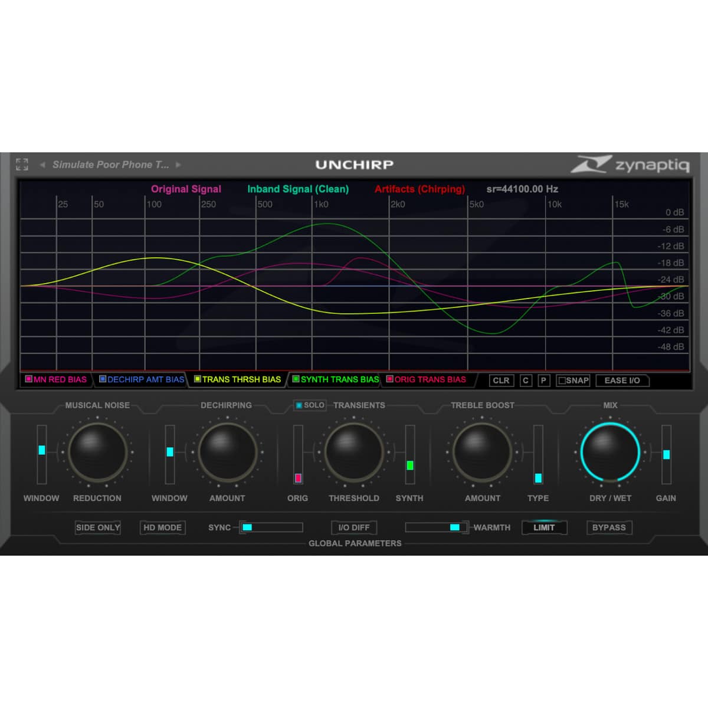
Task: Click the Original Signal legend label
Action: point(186,189)
